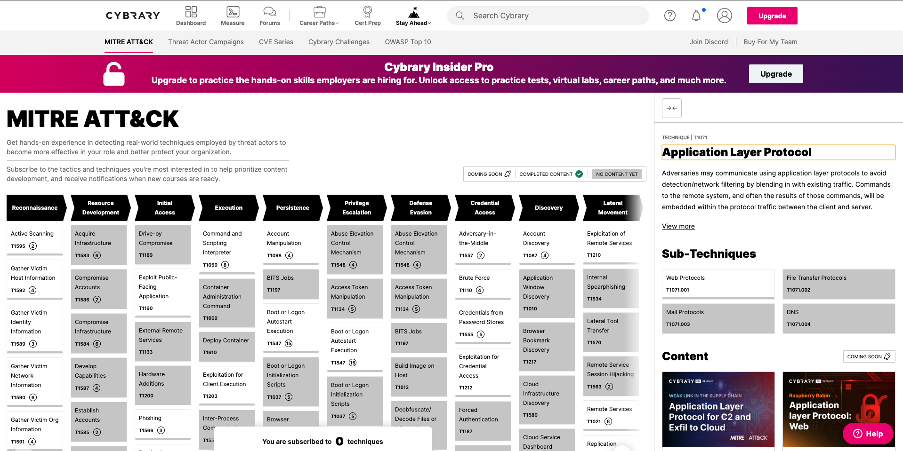
Task: Open the Dashboard icon in the navbar
Action: [x=191, y=12]
